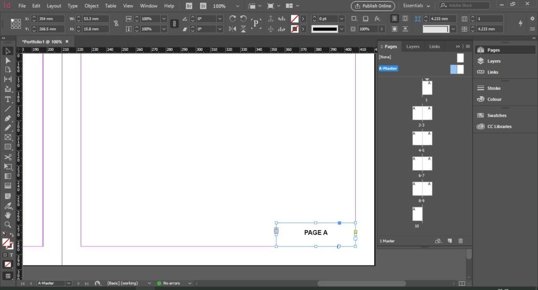Click rotate 90 degrees clockwise icon
The image size is (538, 290).
click(233, 18)
